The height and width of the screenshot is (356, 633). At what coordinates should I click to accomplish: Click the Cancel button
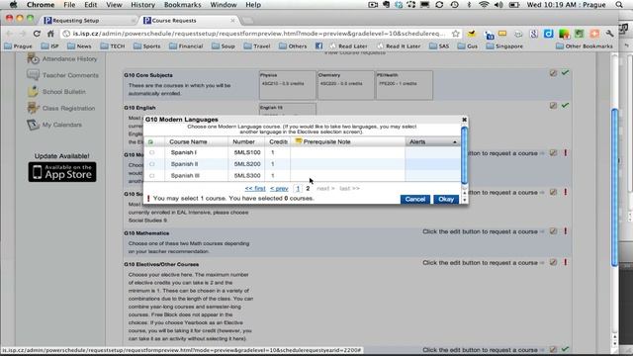[x=415, y=200]
